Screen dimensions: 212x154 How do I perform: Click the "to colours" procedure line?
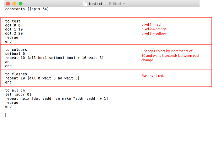[16, 50]
